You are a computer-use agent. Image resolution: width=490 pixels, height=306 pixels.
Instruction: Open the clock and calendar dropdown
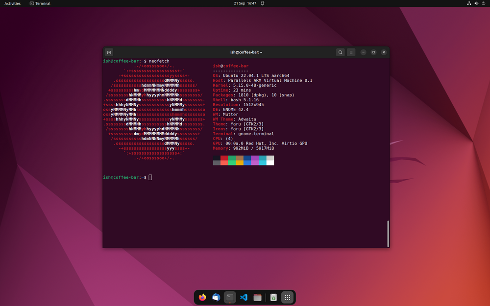coord(245,3)
